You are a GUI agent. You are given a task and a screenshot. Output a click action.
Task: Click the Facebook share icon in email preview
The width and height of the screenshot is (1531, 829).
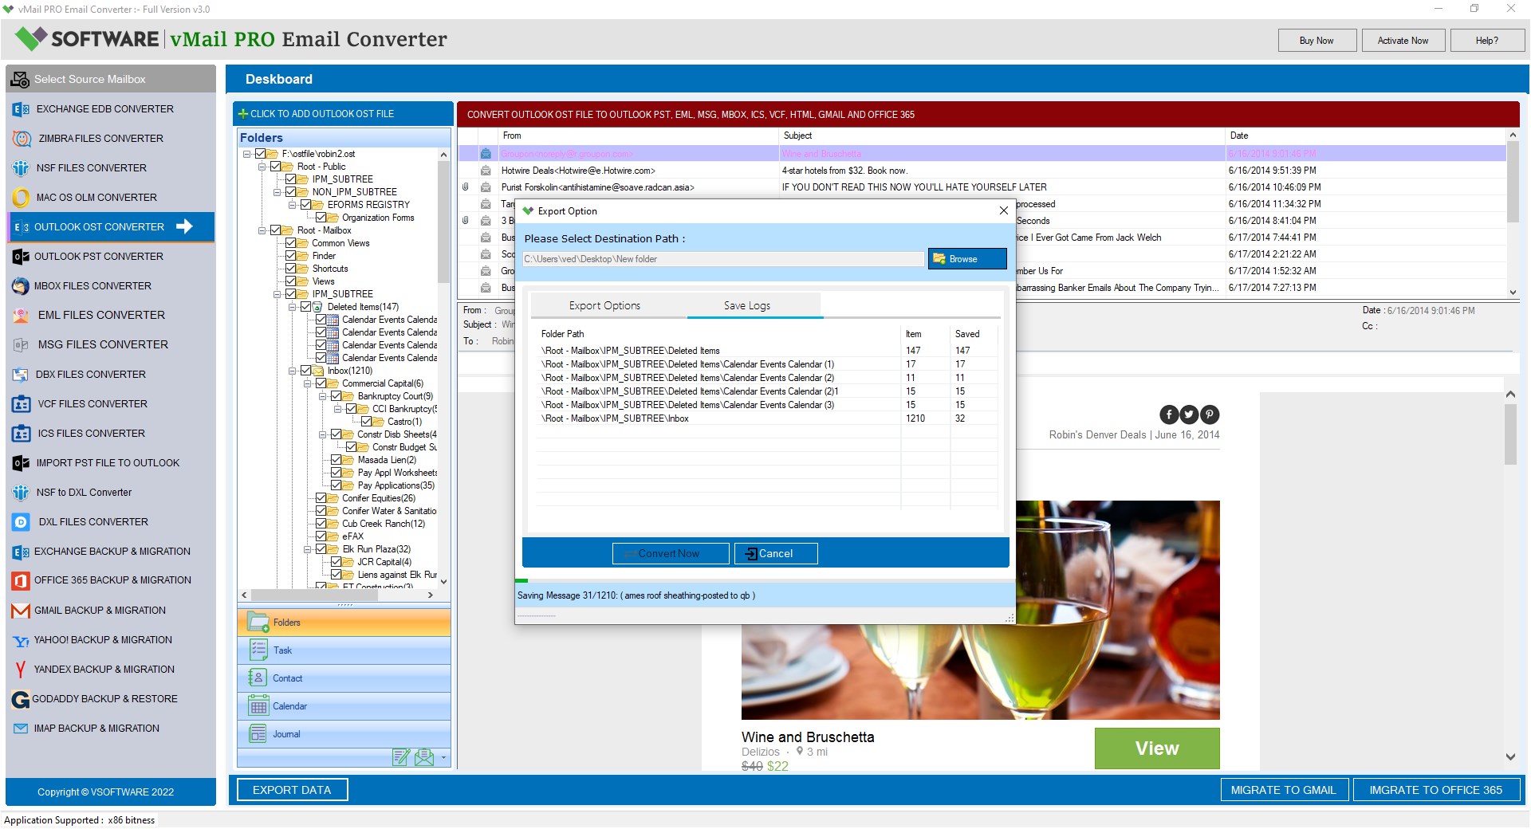[1169, 414]
